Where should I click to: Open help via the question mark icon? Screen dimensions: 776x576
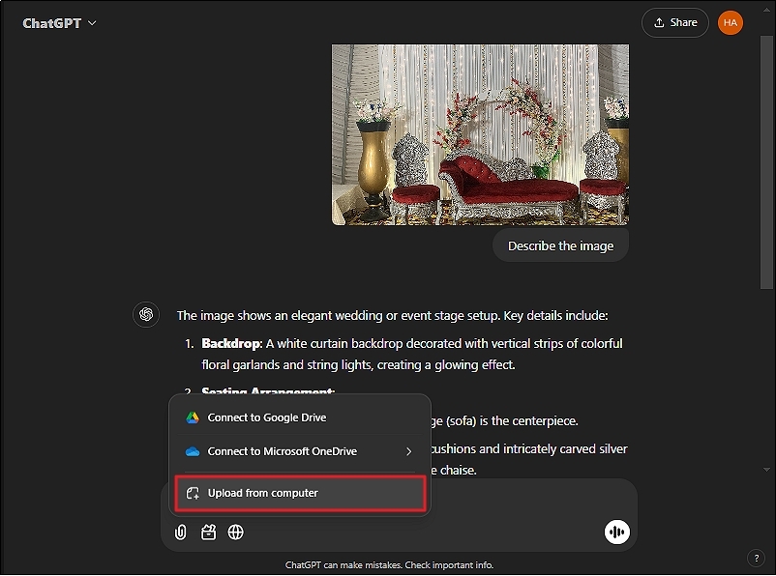click(757, 558)
